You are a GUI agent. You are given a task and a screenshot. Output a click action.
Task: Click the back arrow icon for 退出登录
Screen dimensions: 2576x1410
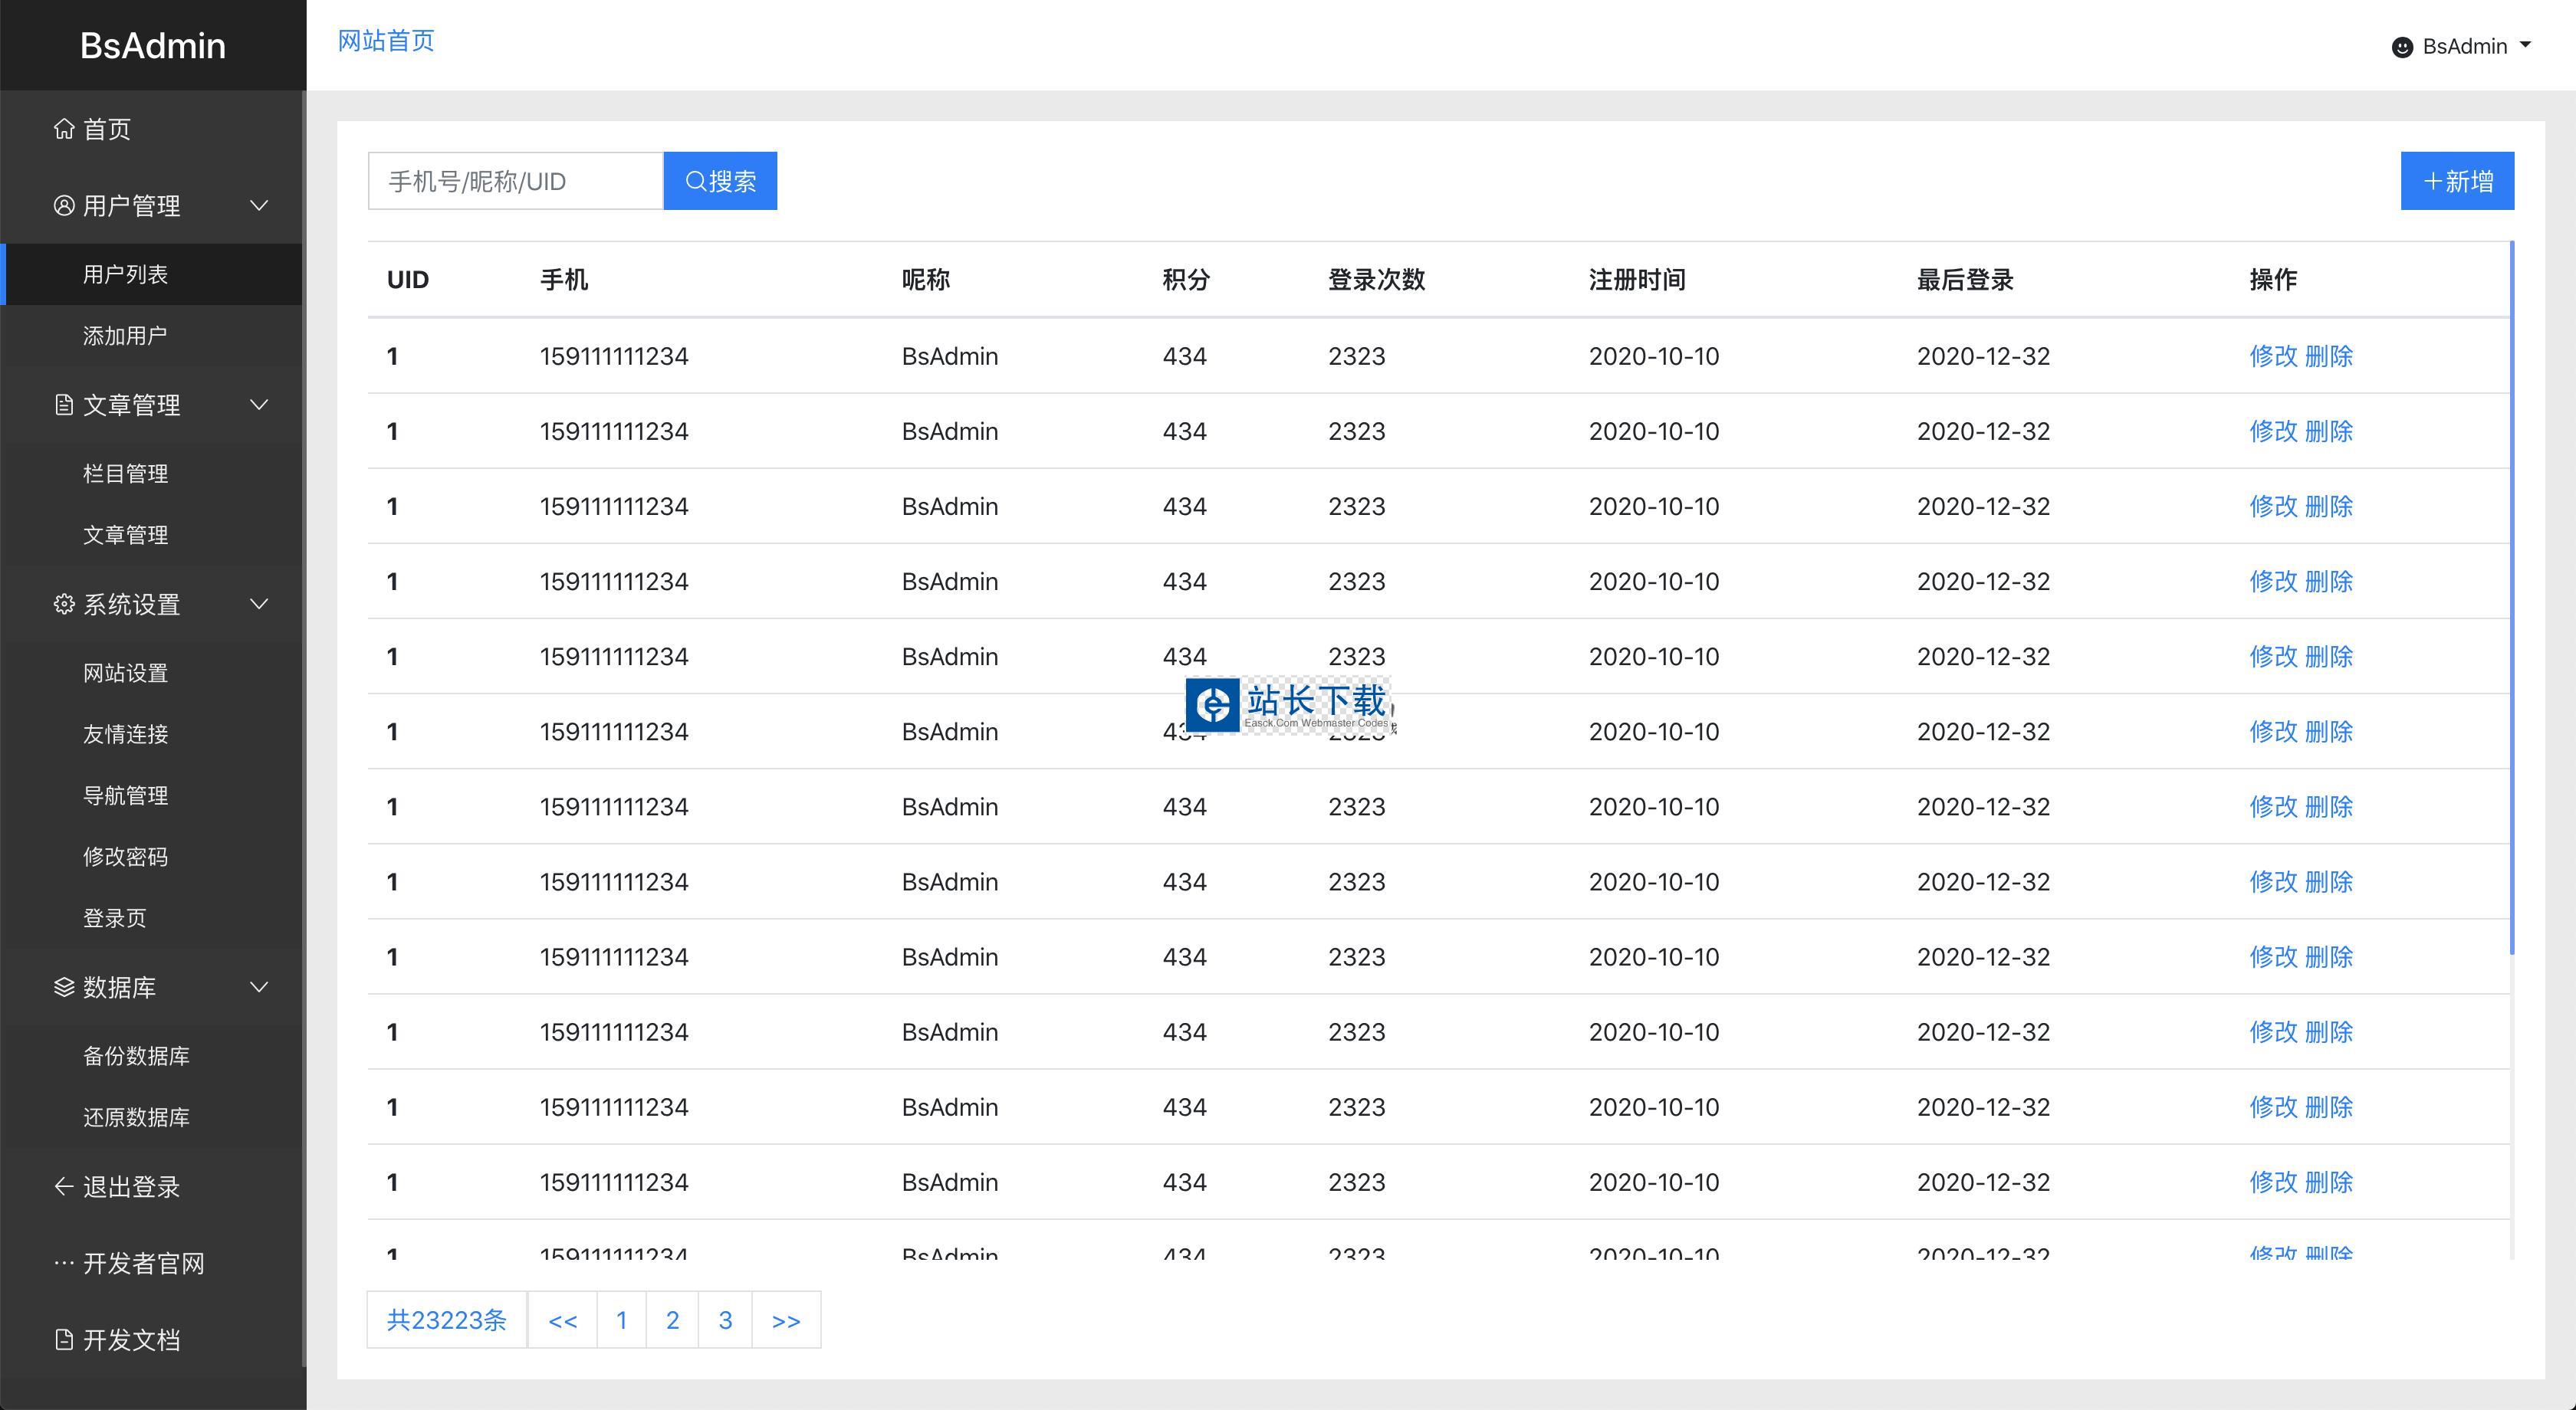[64, 1186]
